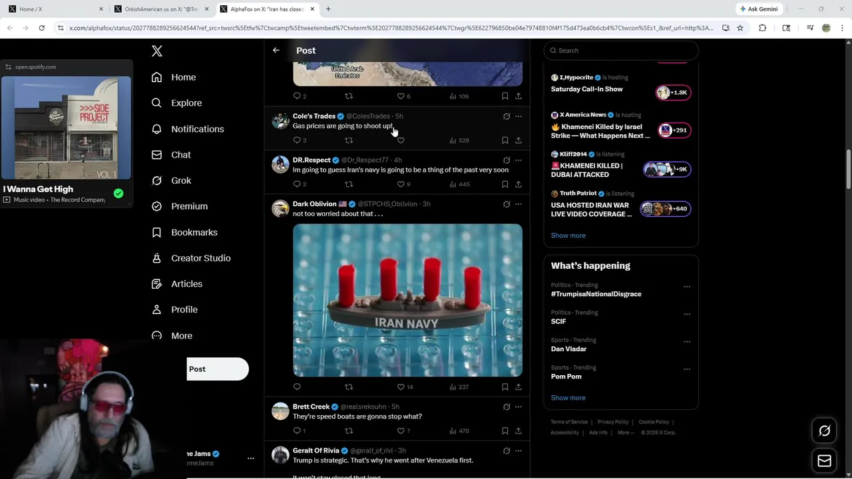Viewport: 852px width, 479px height.
Task: View analytics showing 237 views
Action: pos(459,387)
